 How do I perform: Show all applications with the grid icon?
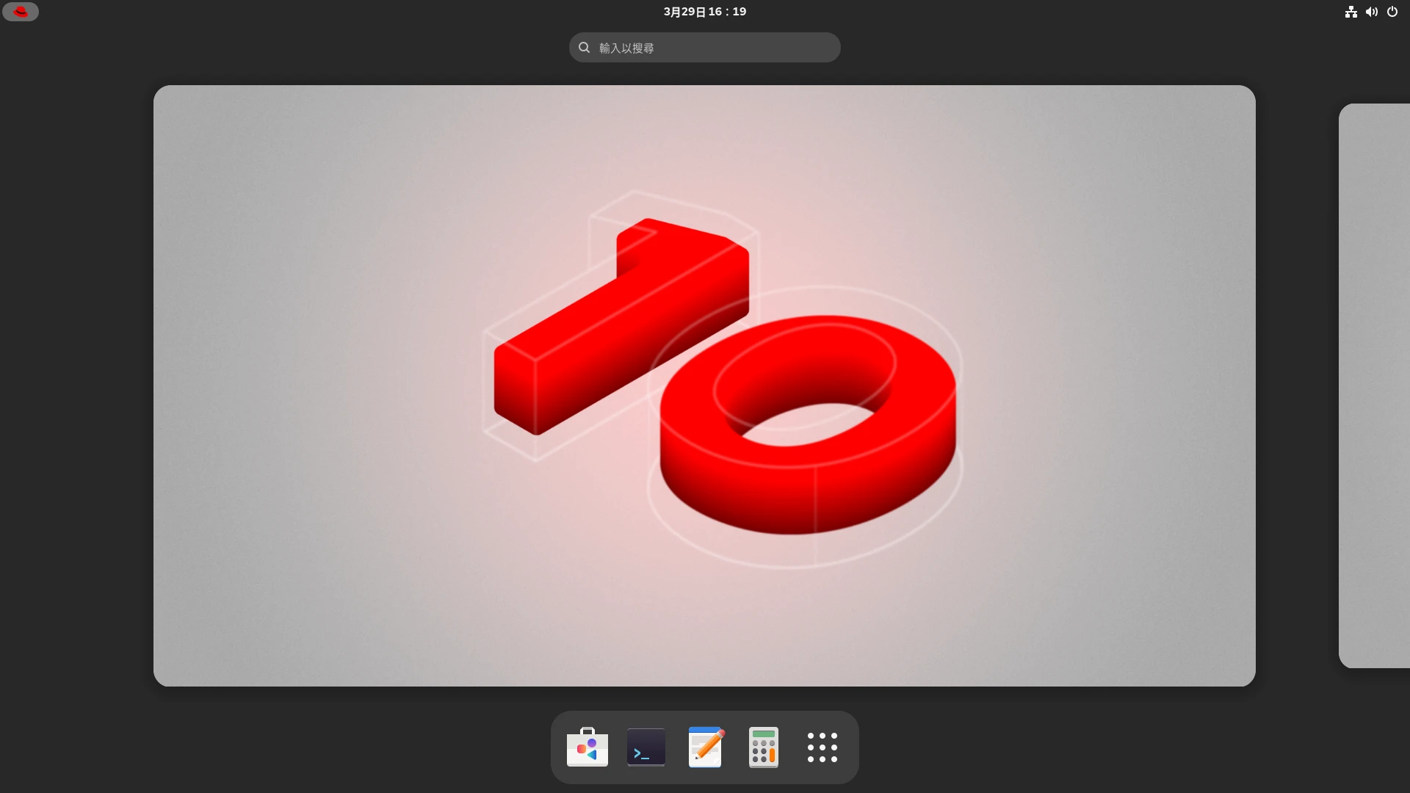pos(822,747)
